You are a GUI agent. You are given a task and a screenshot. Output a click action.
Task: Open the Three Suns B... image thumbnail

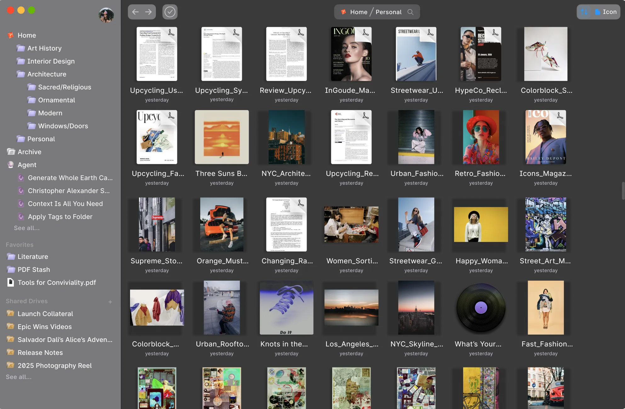[222, 137]
